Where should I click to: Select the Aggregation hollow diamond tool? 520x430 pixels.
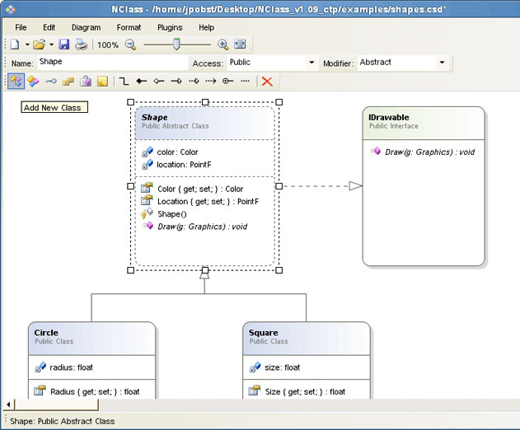(x=159, y=82)
